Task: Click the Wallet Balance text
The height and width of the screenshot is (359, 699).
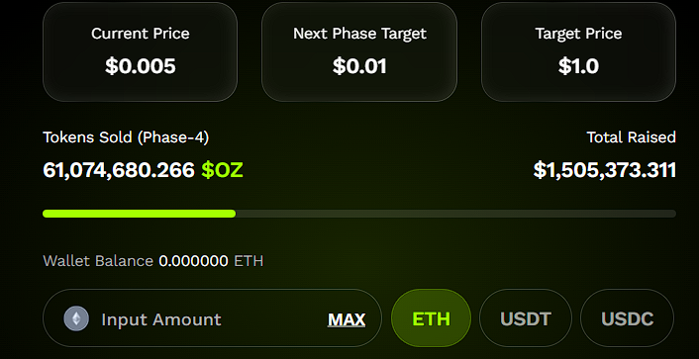Action: click(98, 261)
